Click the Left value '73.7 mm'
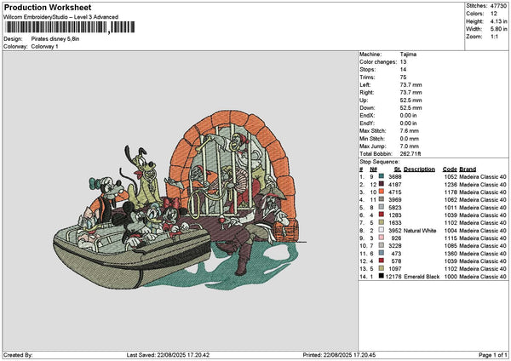Viewport: 511px width, 361px height. [x=411, y=84]
